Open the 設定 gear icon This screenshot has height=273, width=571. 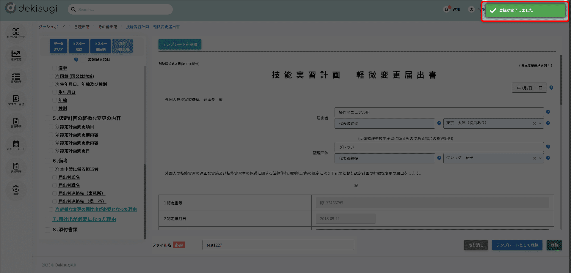16,190
